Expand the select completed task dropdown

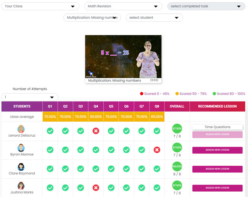[206, 6]
